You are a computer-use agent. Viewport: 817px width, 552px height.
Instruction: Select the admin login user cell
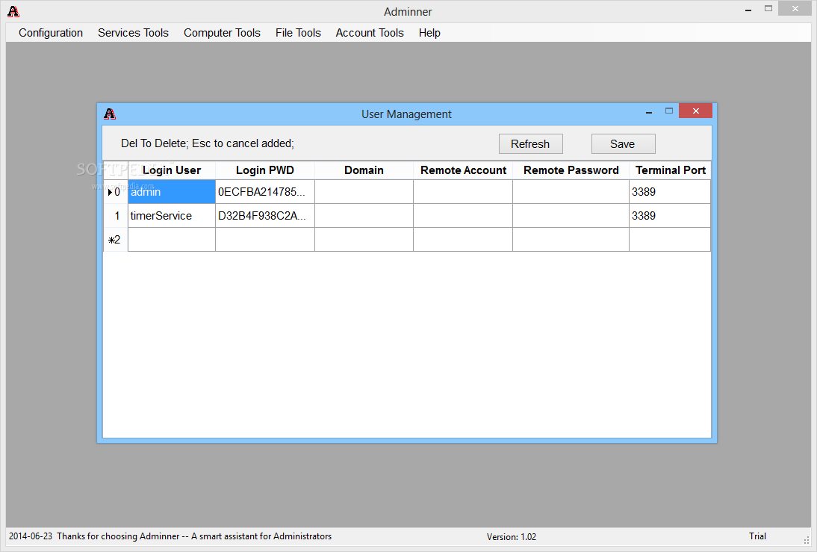172,192
